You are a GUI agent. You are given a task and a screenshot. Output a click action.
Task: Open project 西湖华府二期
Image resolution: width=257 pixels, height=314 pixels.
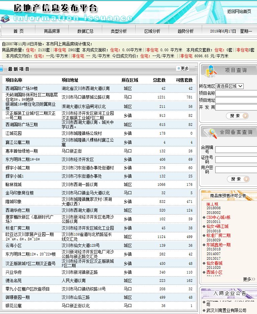point(18,210)
